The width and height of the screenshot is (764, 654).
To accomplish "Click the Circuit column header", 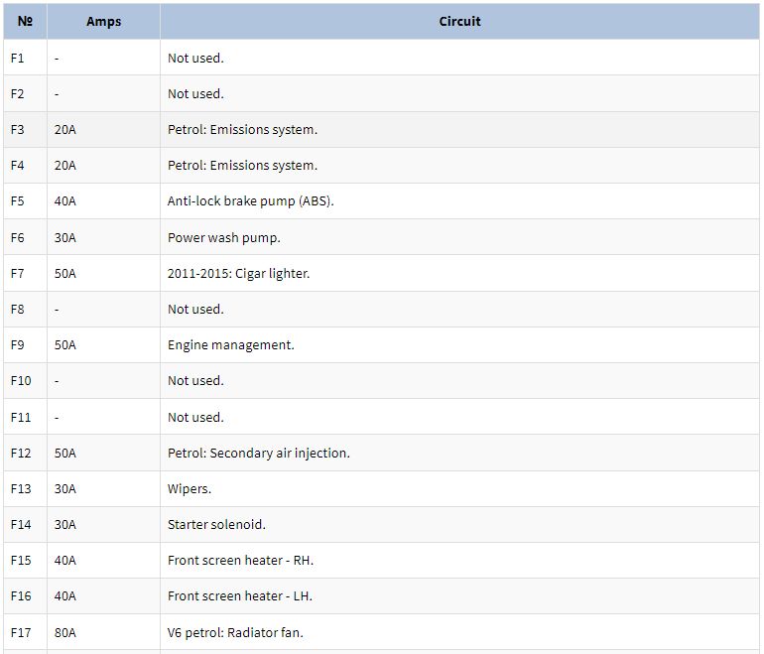I will [459, 22].
